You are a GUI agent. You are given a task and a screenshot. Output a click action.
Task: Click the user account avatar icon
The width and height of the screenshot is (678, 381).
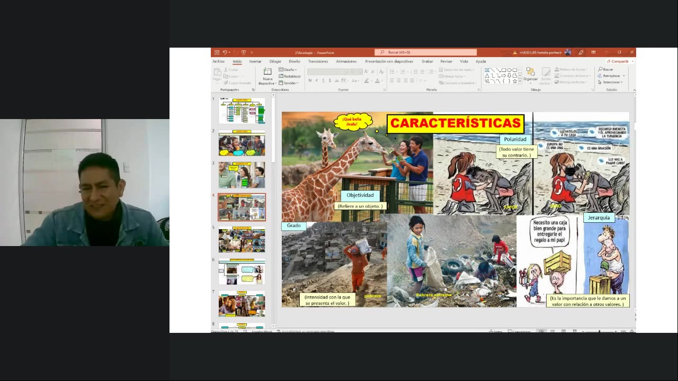pos(568,52)
